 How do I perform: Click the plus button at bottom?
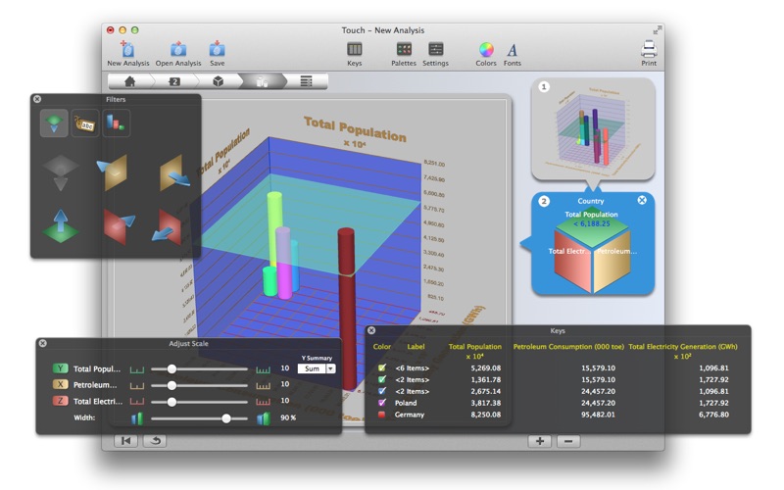tap(540, 441)
